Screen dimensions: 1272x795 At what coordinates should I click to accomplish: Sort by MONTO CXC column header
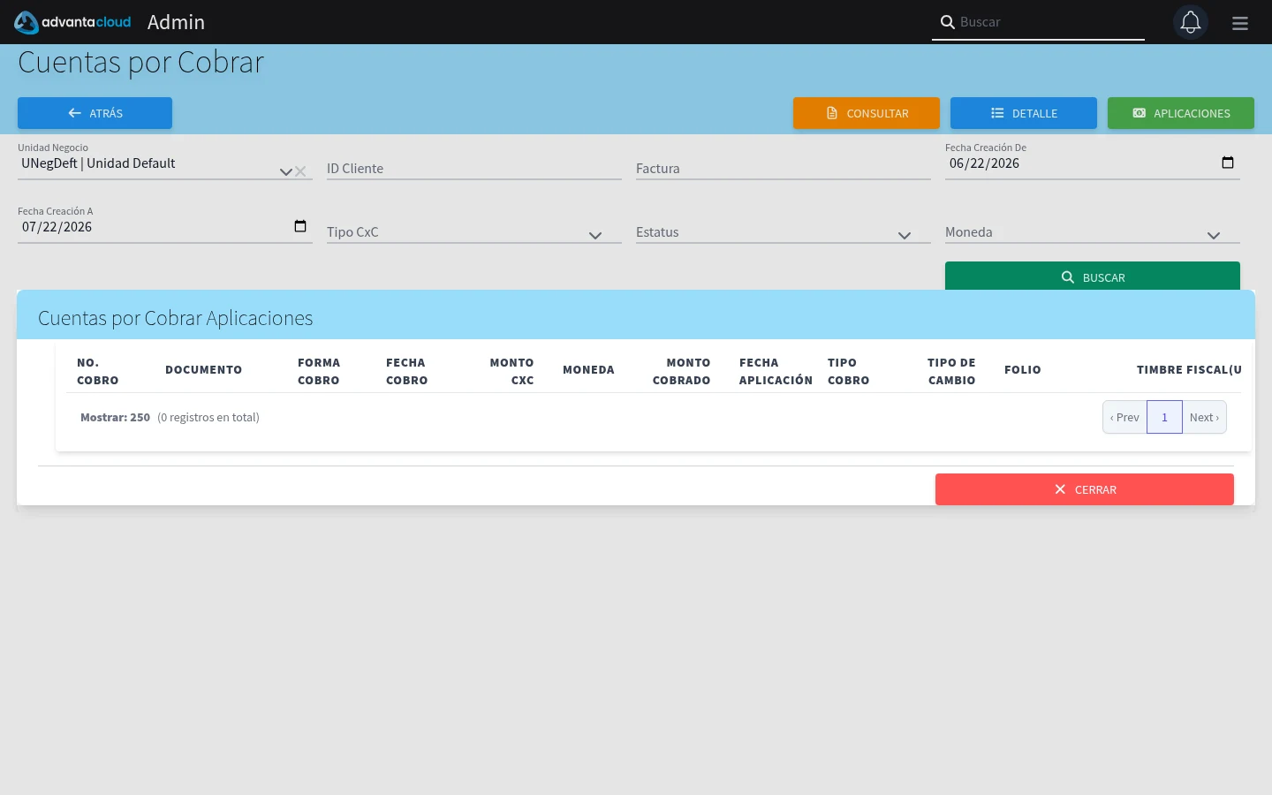(x=512, y=371)
